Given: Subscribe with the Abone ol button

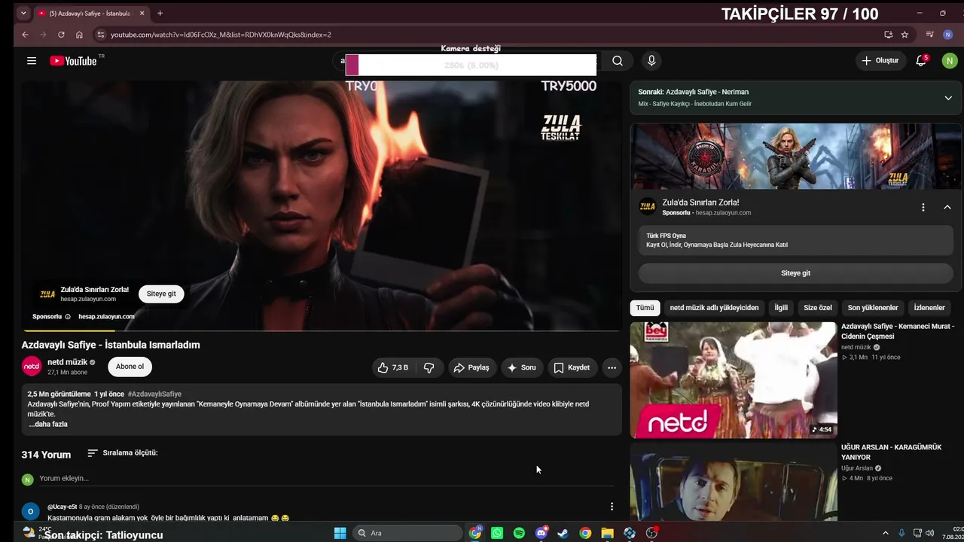Looking at the screenshot, I should tap(130, 367).
